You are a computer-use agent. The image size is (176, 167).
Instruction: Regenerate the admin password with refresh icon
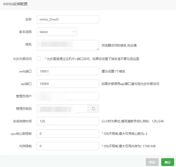point(93,109)
